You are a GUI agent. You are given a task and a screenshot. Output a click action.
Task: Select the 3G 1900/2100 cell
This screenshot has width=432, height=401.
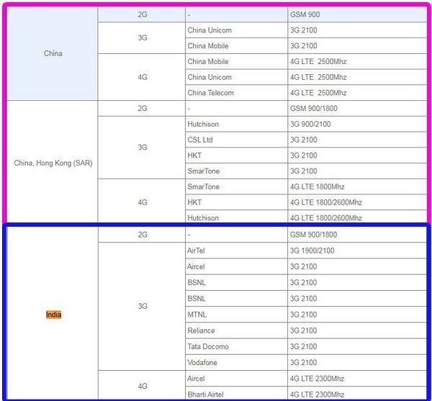click(x=357, y=251)
